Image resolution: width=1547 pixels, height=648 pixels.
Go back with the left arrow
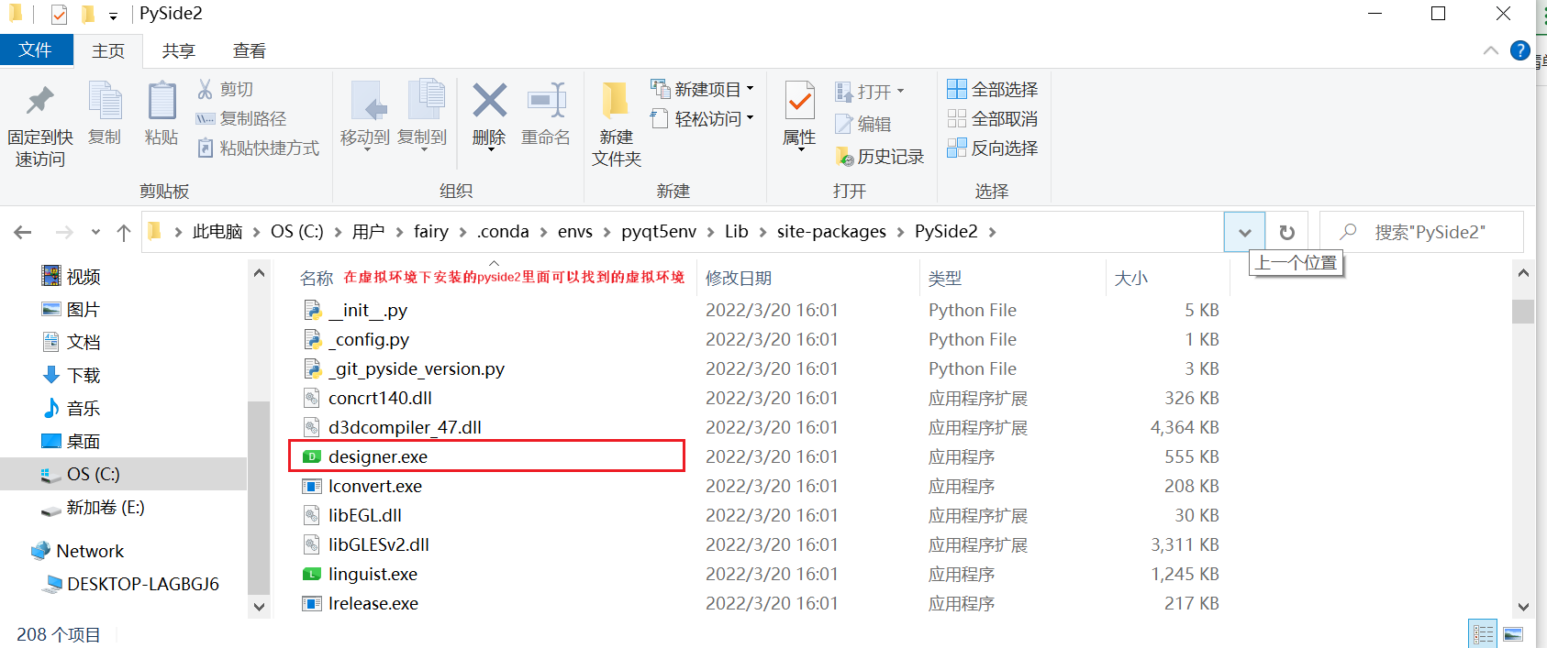[x=23, y=232]
